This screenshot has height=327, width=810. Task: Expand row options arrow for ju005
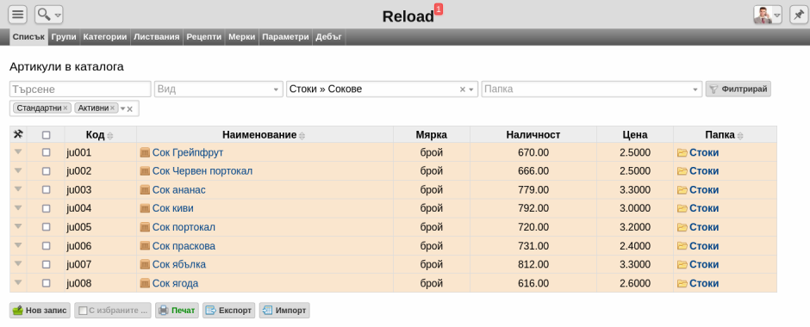[19, 226]
